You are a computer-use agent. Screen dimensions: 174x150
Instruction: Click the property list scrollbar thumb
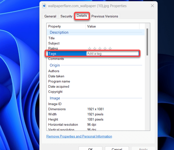point(147,42)
